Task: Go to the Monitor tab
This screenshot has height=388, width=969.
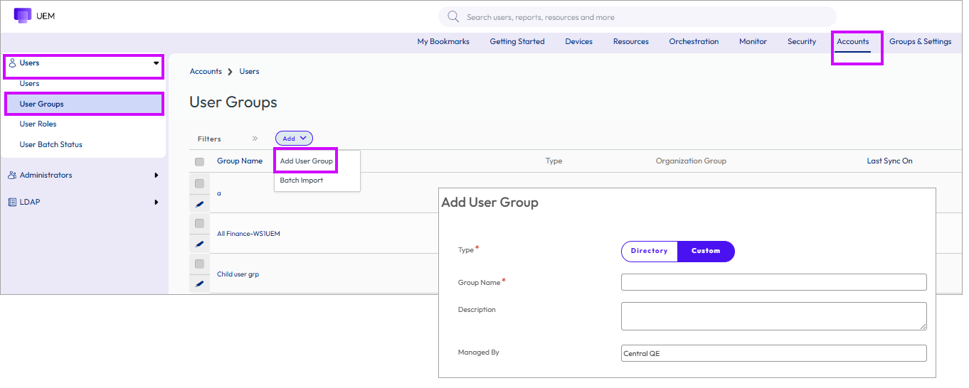Action: point(753,41)
